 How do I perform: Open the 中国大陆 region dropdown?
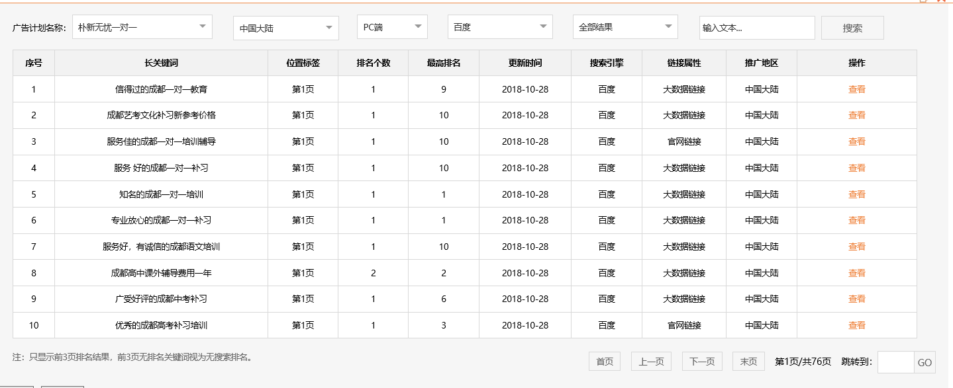click(285, 26)
